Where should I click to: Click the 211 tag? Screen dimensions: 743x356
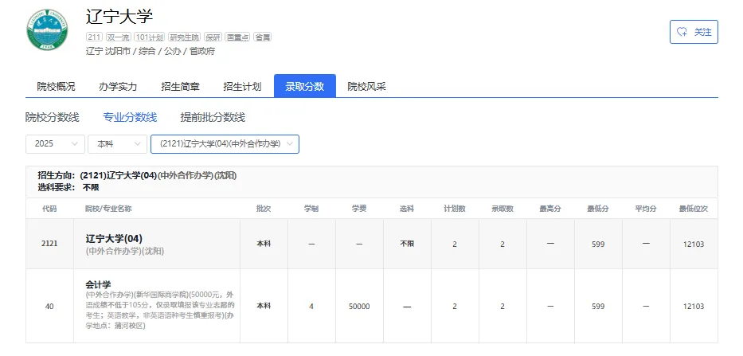tap(94, 37)
